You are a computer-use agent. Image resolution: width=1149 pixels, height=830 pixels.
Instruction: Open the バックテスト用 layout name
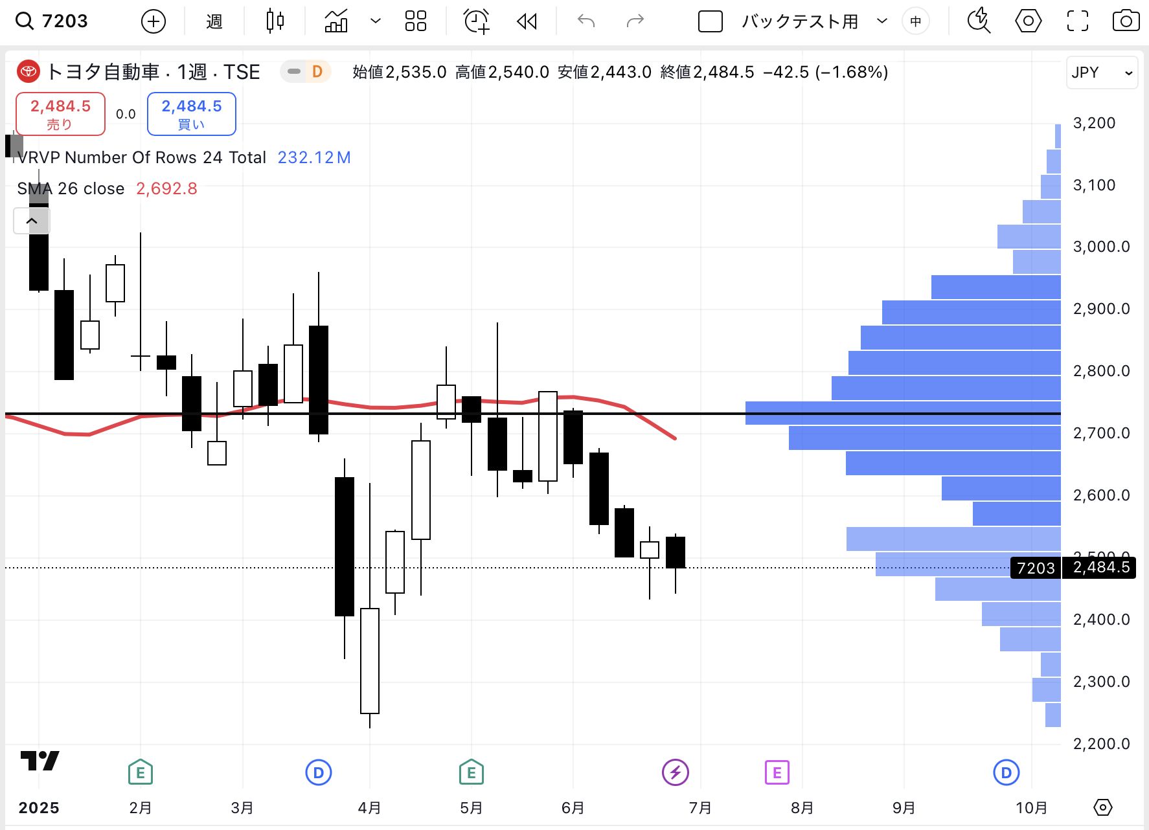pos(800,21)
